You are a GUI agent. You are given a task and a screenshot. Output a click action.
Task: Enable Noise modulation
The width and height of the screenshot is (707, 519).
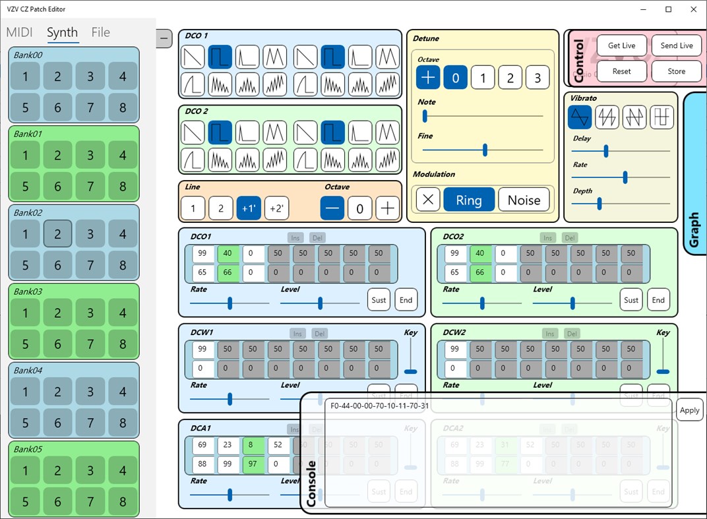524,199
